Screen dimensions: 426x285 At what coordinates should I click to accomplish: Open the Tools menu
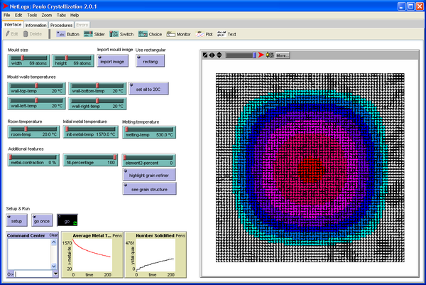pyautogui.click(x=31, y=15)
